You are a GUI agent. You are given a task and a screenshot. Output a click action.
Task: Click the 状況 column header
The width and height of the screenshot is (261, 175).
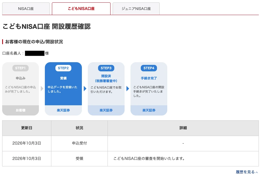point(79,128)
